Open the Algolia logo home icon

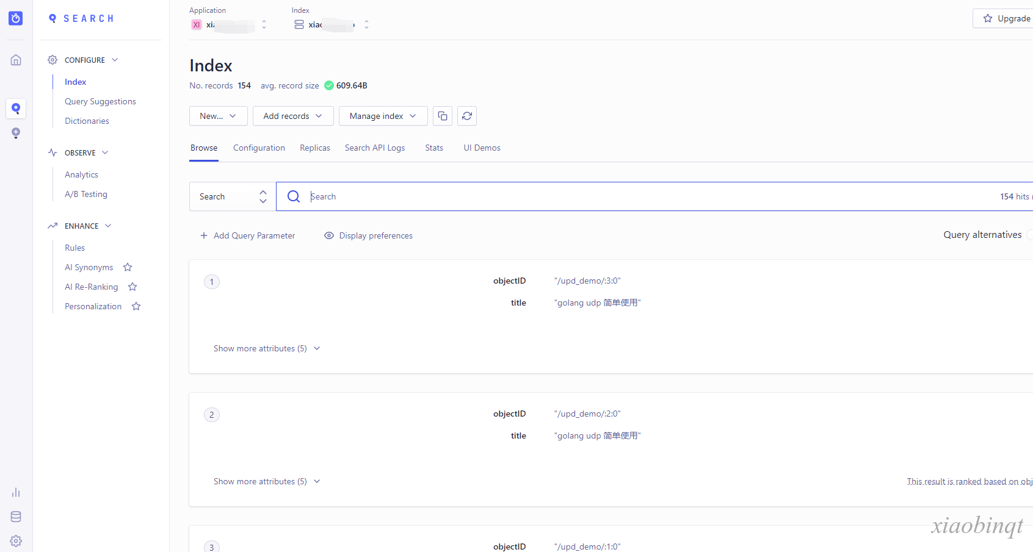[x=16, y=18]
